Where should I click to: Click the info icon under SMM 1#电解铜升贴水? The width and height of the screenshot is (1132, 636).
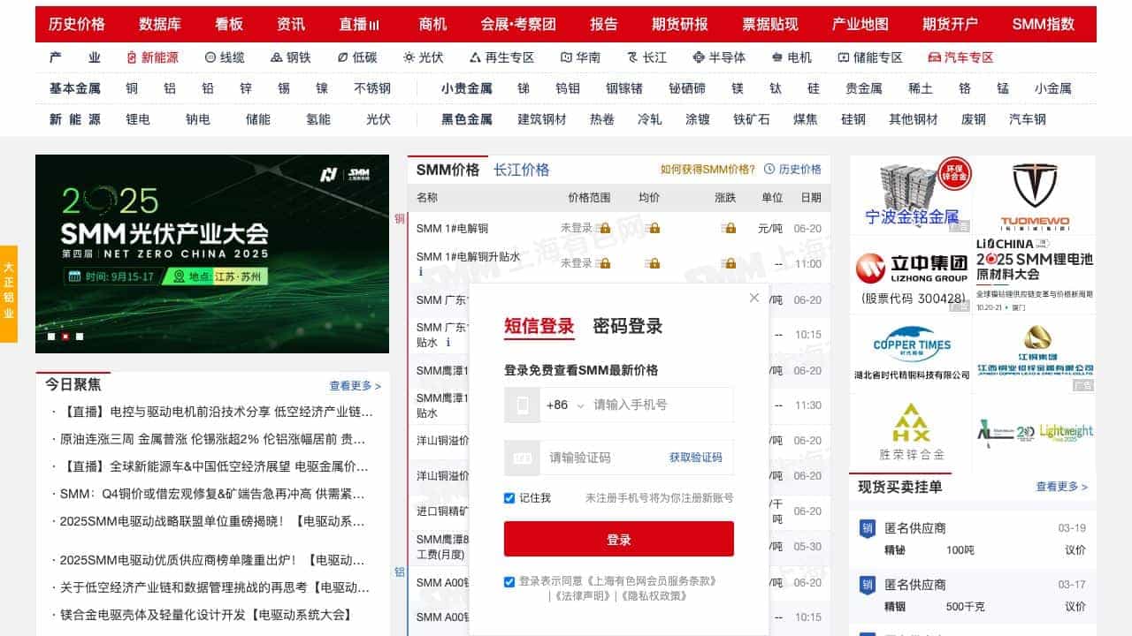click(421, 272)
